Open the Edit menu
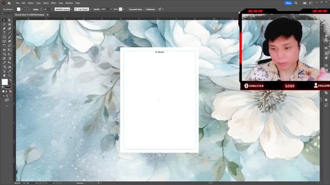 [x=23, y=3]
